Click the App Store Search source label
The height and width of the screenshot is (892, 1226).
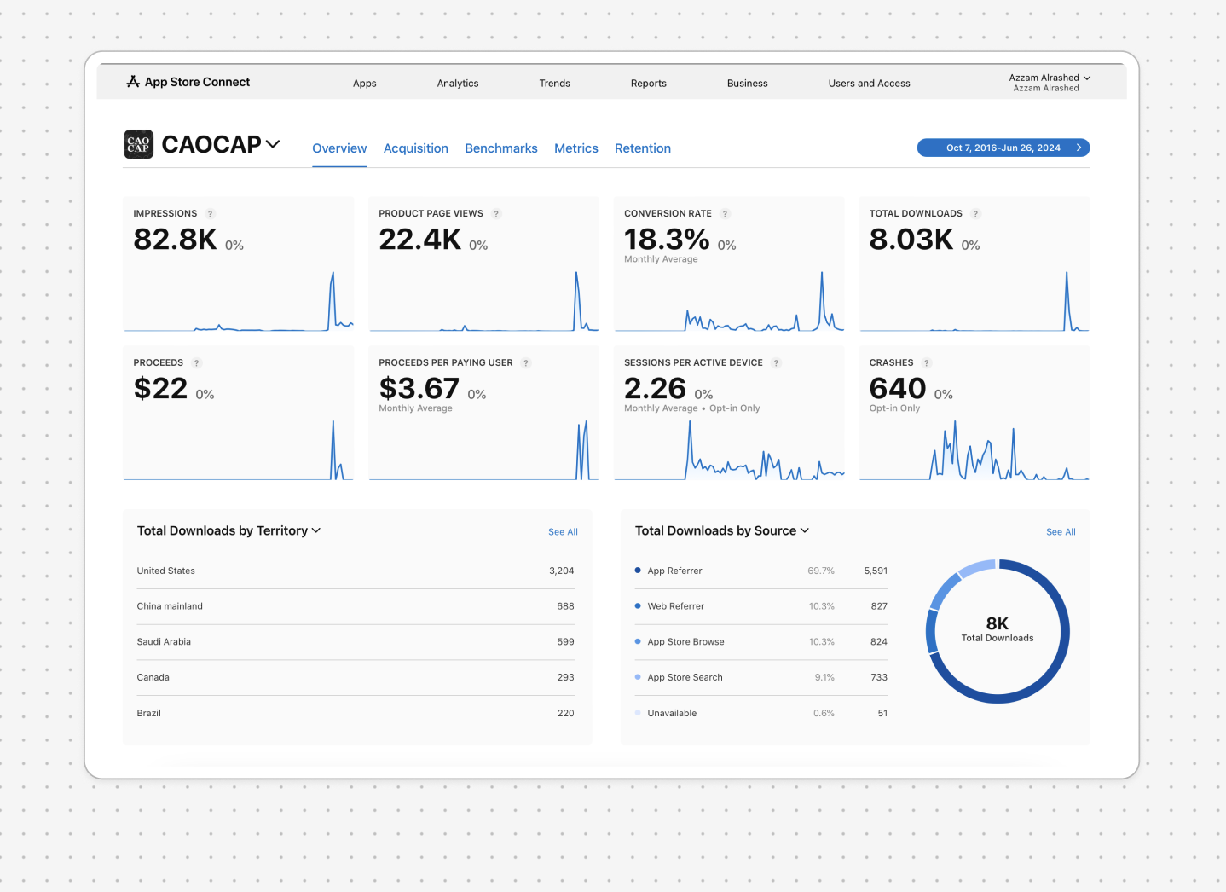pos(685,678)
